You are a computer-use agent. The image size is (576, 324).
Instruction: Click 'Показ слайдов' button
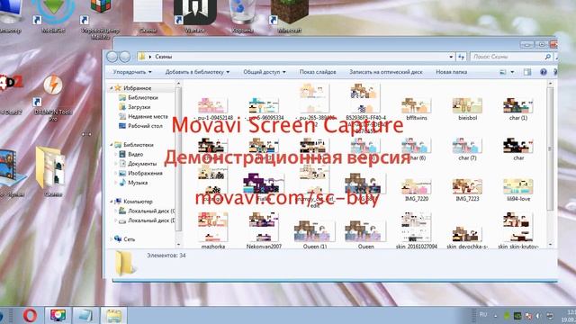(318, 72)
